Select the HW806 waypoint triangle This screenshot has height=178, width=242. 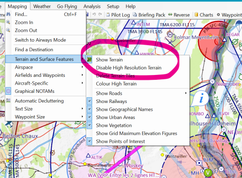[x=136, y=53]
